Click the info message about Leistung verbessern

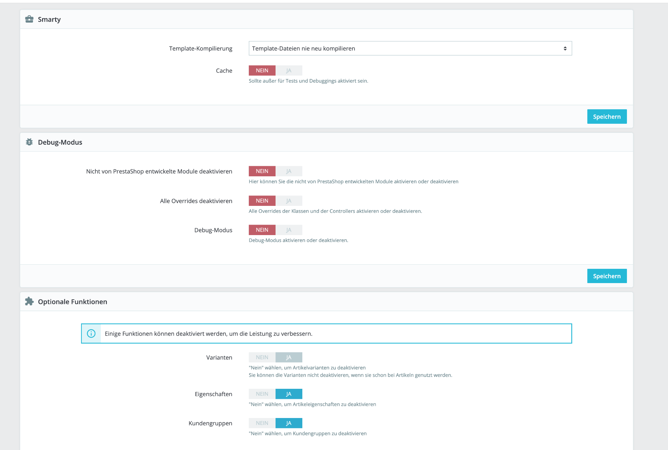(x=209, y=334)
